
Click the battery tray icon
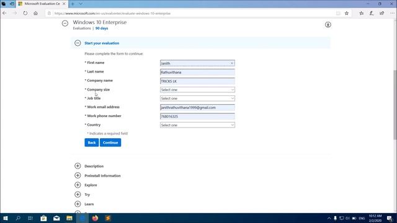354,218
